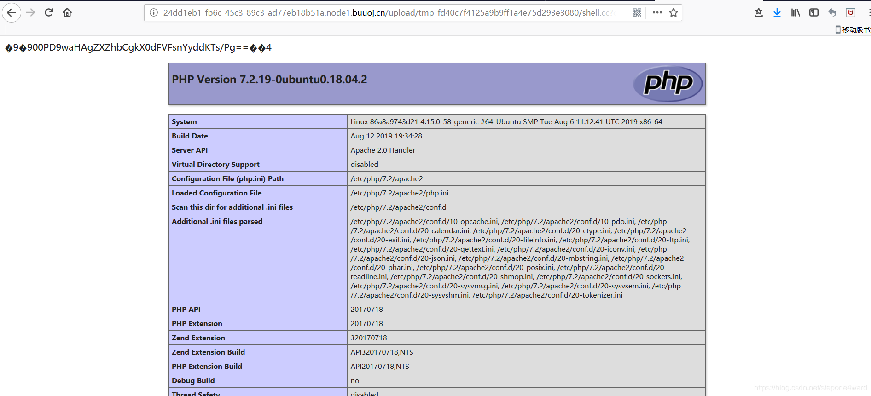This screenshot has height=396, width=871.
Task: Click the PHP Extension label
Action: click(197, 324)
